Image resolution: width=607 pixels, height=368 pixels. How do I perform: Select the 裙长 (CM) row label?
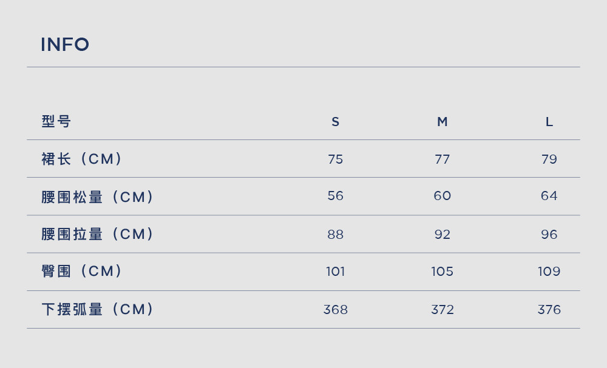coord(82,159)
